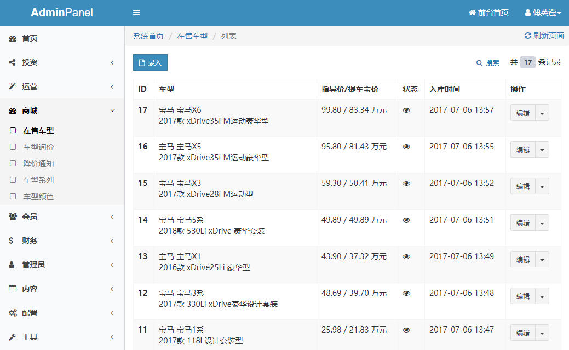Click the magic wand icon beside 运营

(x=13, y=86)
